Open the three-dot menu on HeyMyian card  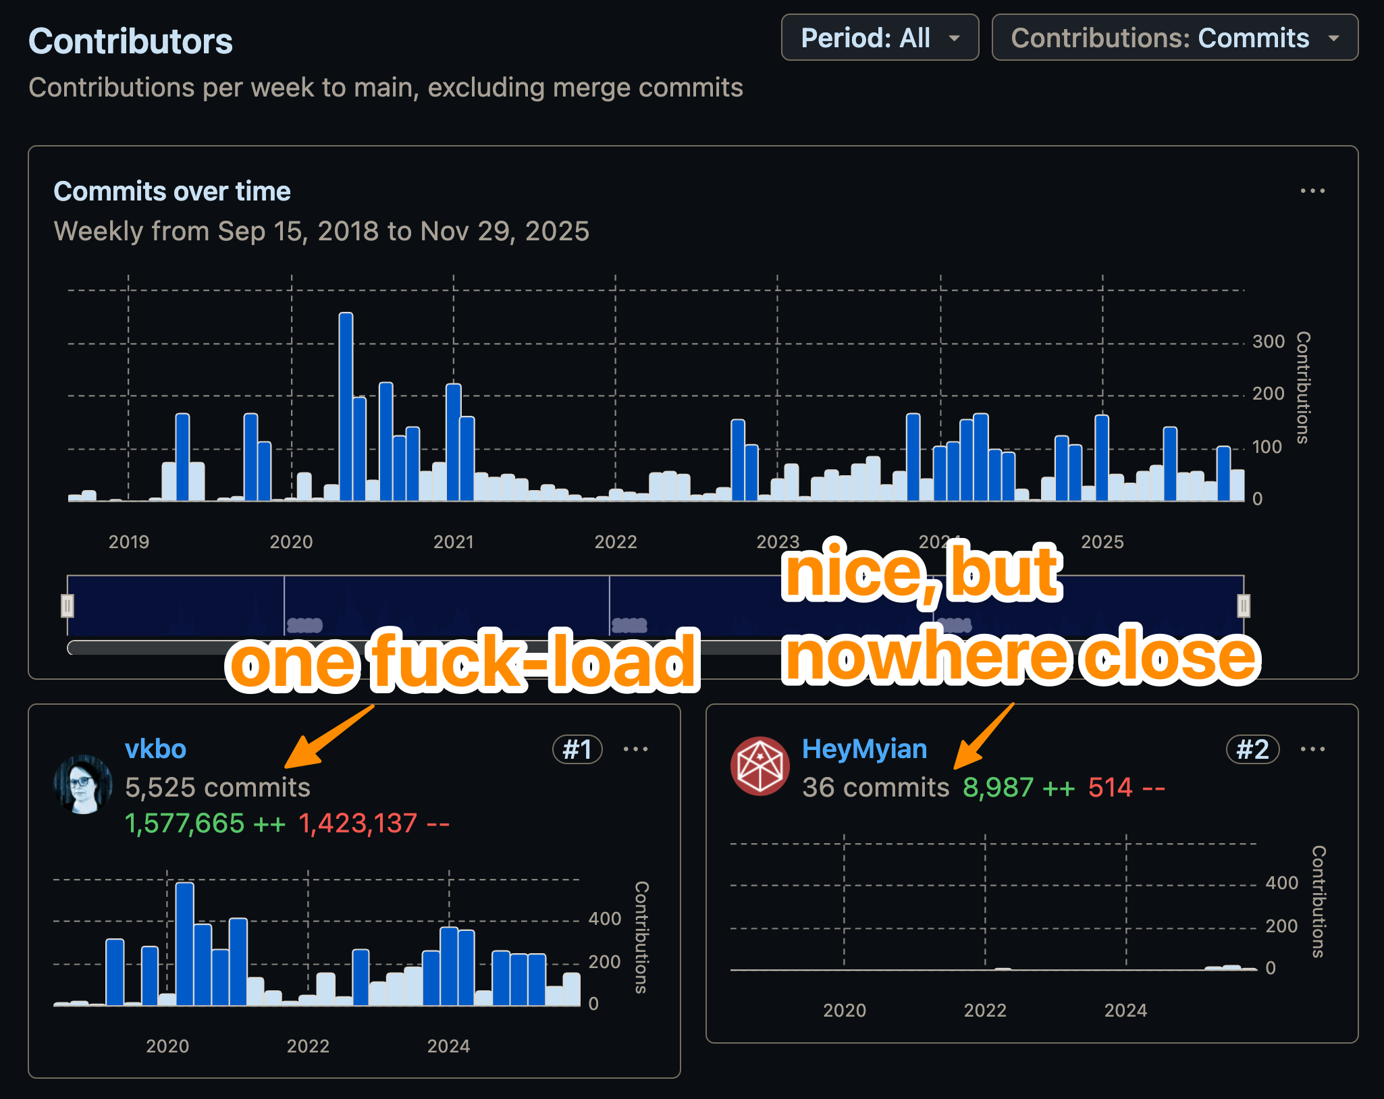[1312, 749]
